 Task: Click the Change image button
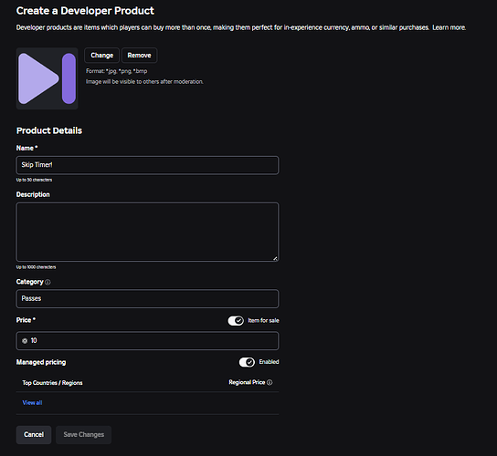click(x=101, y=56)
